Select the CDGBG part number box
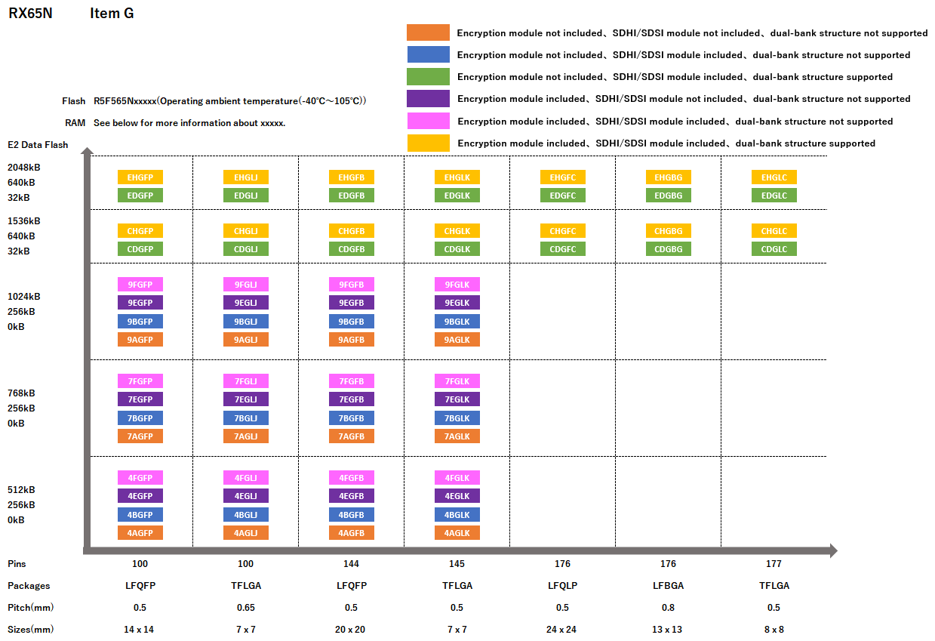Image resolution: width=935 pixels, height=641 pixels. (x=668, y=249)
